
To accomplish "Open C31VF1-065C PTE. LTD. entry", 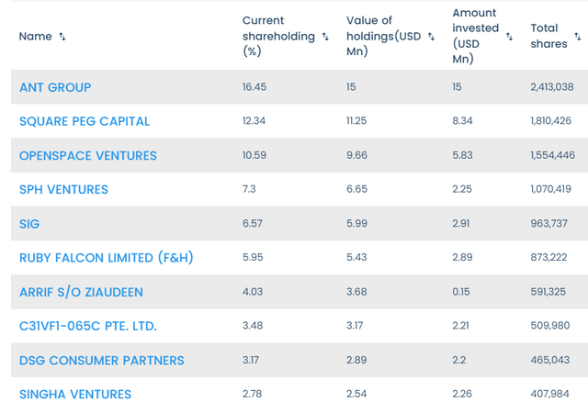I will [88, 326].
